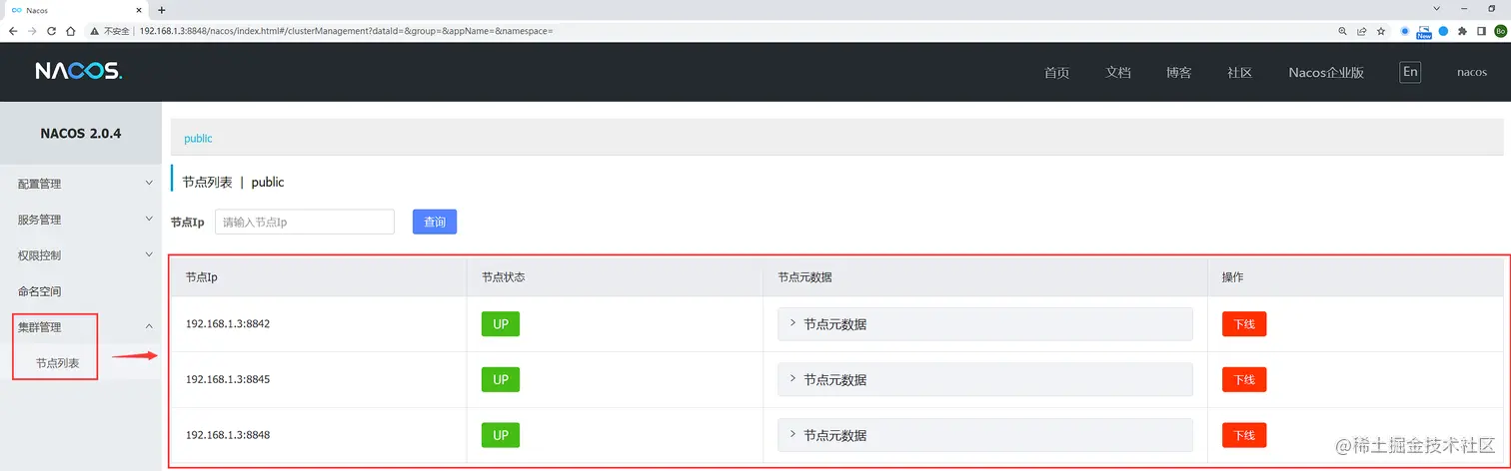The image size is (1511, 471).
Task: Select cell text 192.168.1.3:8842
Action: pos(228,324)
